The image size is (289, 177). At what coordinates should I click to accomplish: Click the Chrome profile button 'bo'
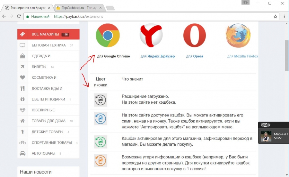pyautogui.click(x=245, y=2)
